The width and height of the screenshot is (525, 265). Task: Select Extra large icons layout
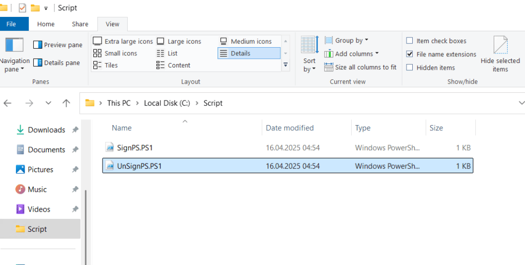click(123, 42)
